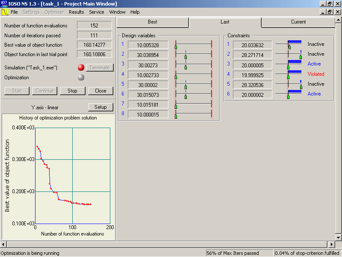Click design variable 1 slider marker
The width and height of the screenshot is (342, 257).
(176, 47)
